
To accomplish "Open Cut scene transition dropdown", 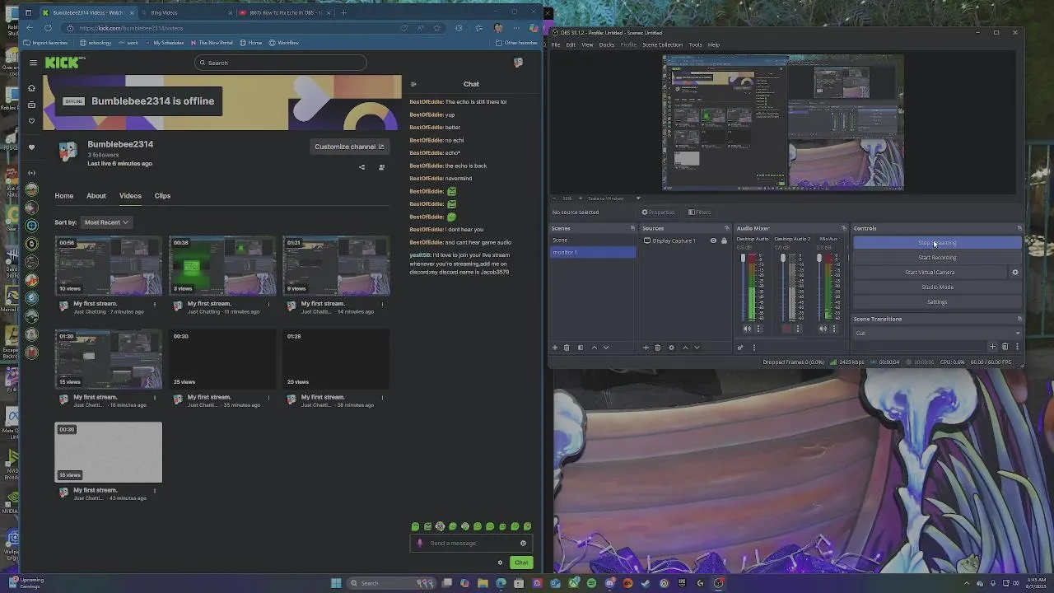I will (x=937, y=333).
